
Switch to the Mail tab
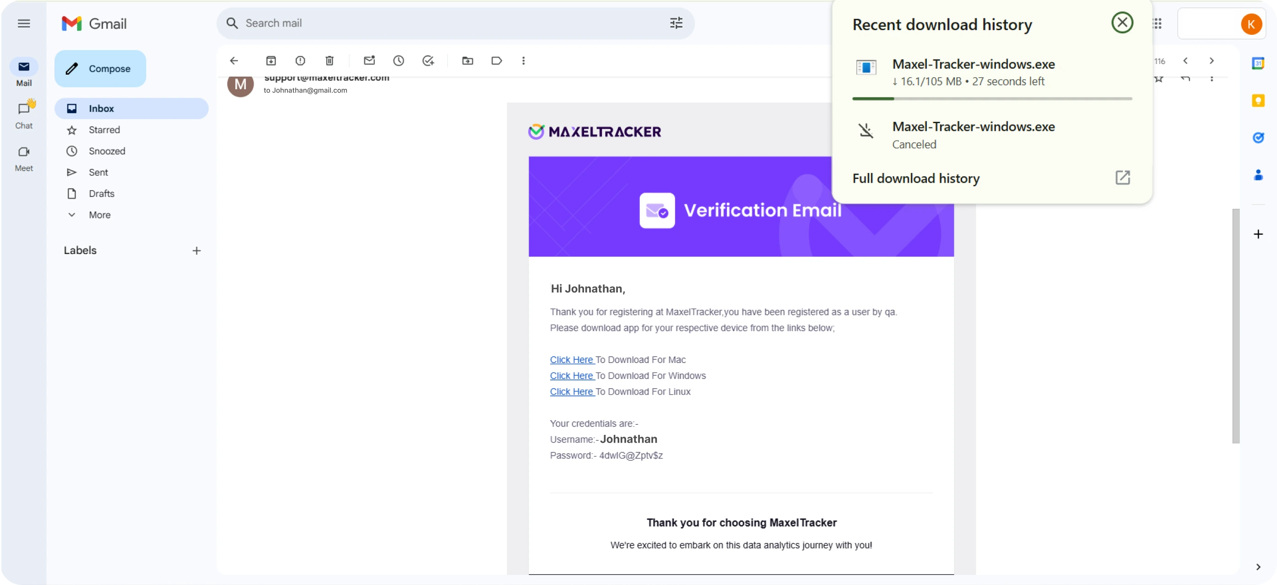coord(24,72)
